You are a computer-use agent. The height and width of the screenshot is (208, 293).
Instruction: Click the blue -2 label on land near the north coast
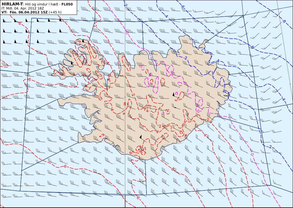(185, 58)
